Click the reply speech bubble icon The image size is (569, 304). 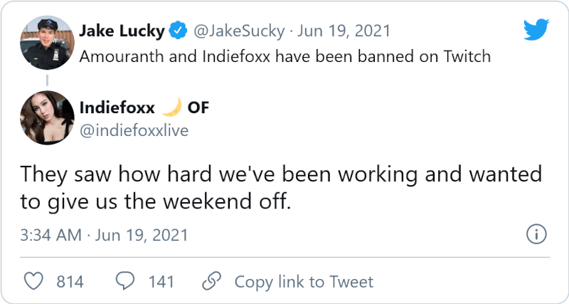coord(126,281)
